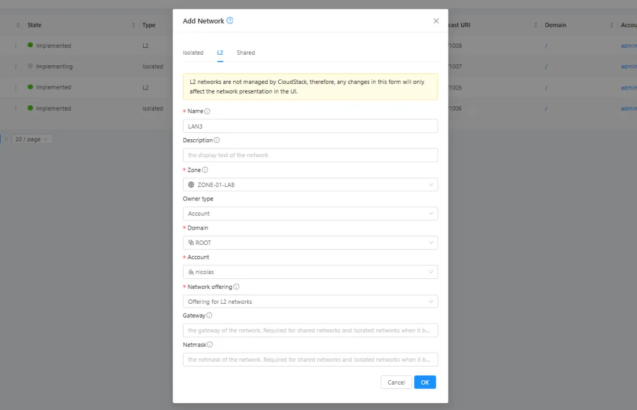Expand the Owner type dropdown
This screenshot has width=637, height=410.
[310, 214]
